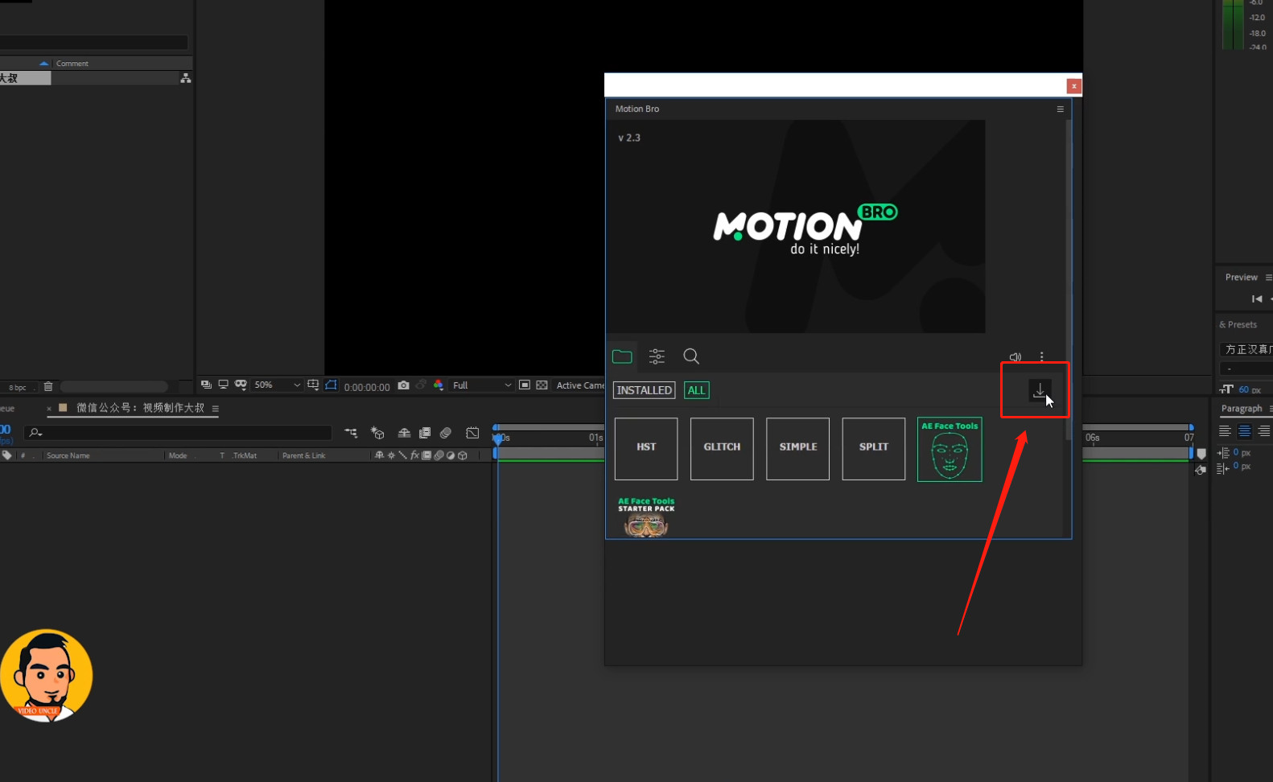Viewport: 1273px width, 782px height.
Task: Close the composition timeline tab
Action: tap(49, 409)
